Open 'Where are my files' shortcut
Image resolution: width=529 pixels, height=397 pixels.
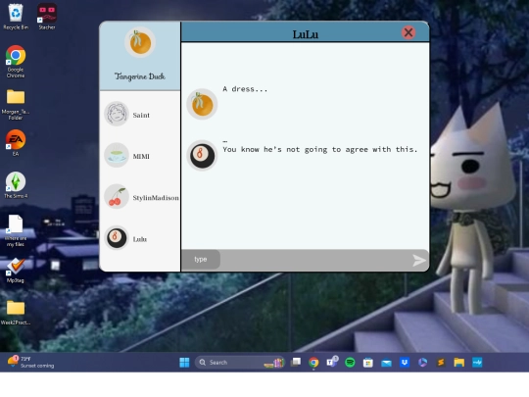pyautogui.click(x=16, y=230)
